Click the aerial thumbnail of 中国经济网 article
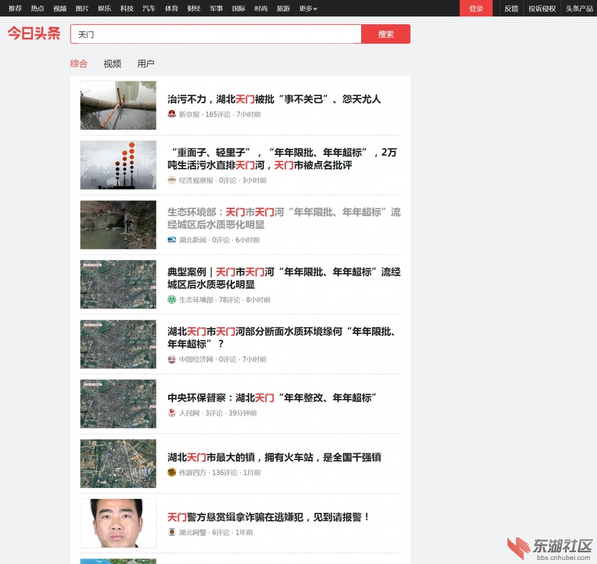Image resolution: width=597 pixels, height=564 pixels. click(118, 344)
